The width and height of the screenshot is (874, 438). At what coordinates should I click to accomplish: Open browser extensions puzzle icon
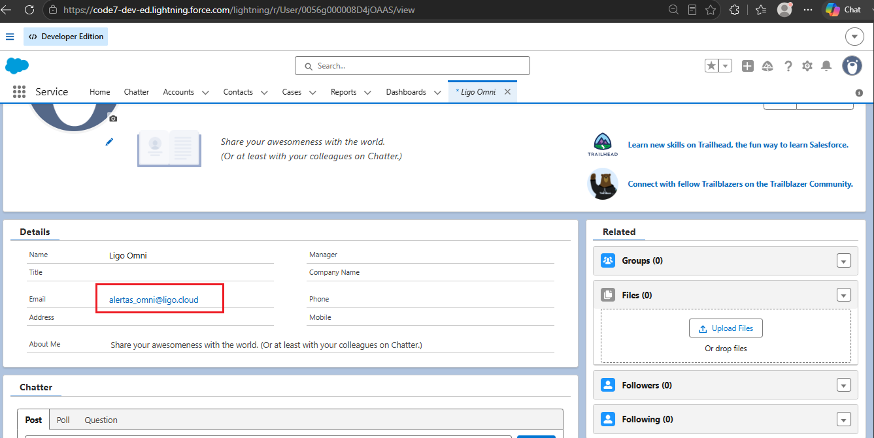(734, 10)
